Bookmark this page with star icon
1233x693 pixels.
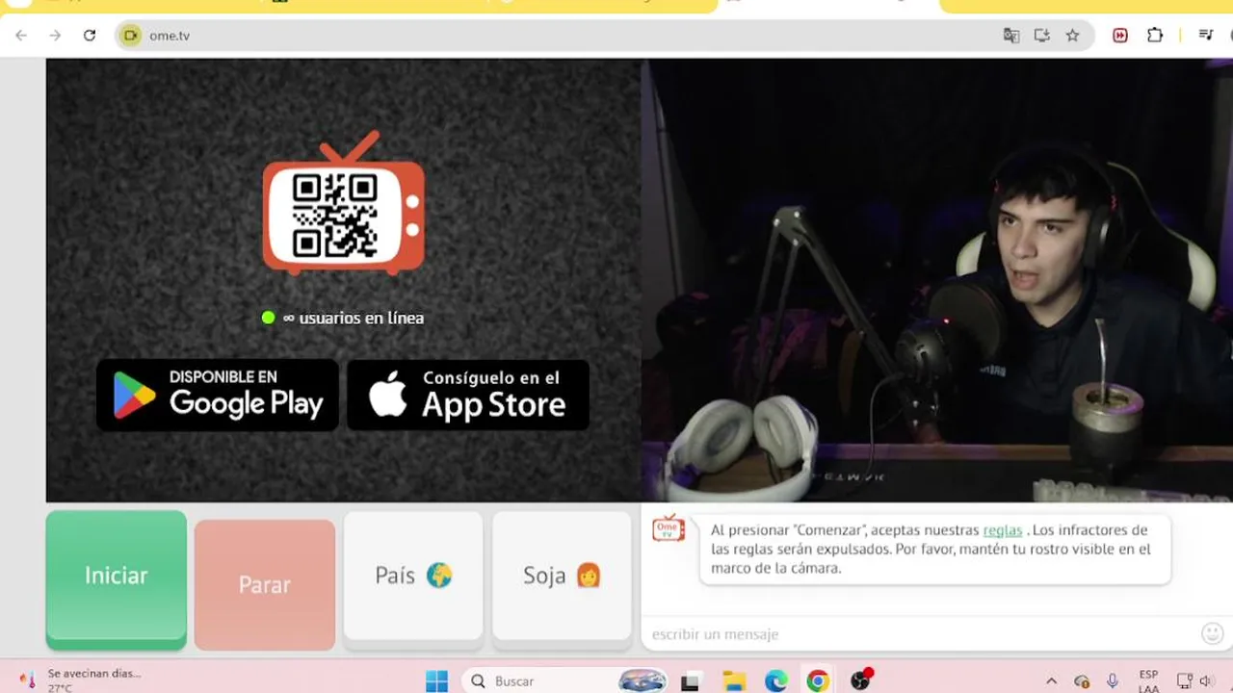click(1072, 36)
